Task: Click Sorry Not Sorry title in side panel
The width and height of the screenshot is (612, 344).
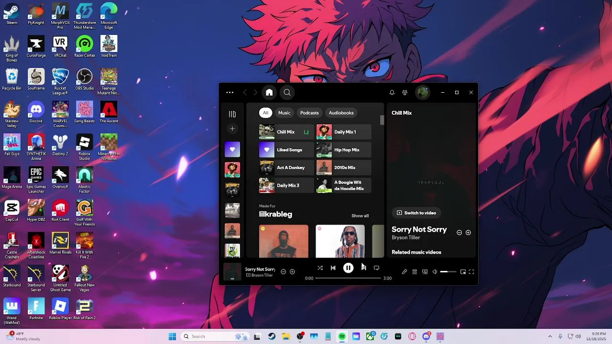Action: (419, 229)
